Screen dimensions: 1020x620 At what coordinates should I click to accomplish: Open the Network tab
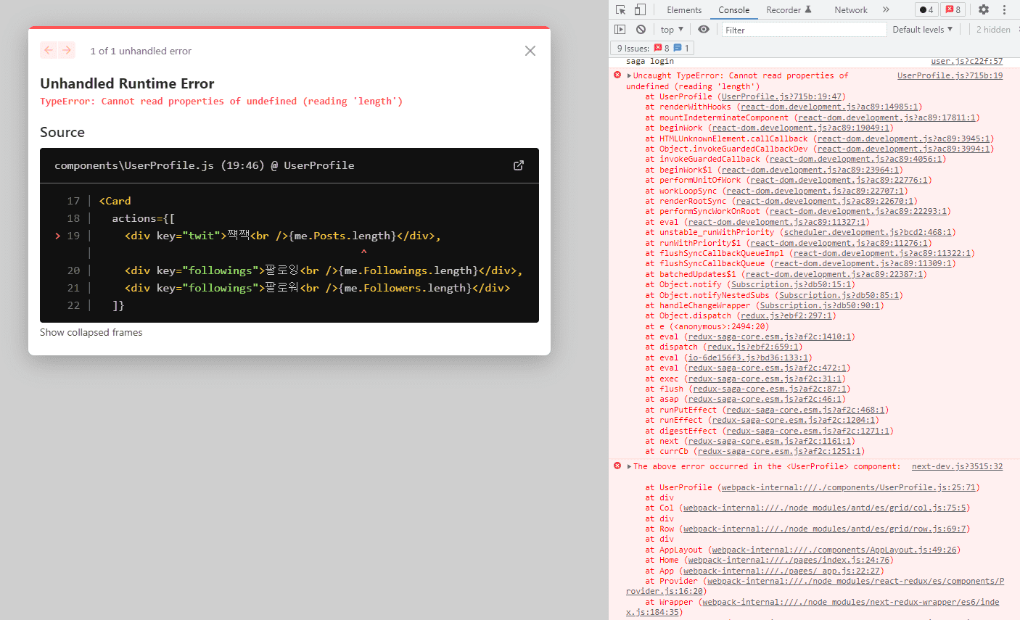pyautogui.click(x=851, y=10)
